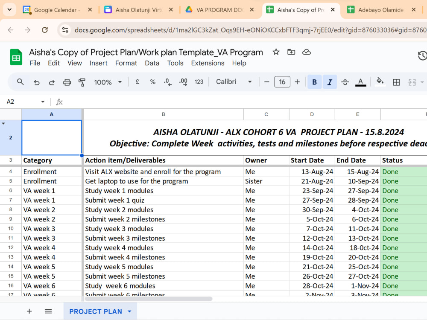Switch to Google Calendar browser tab
The image size is (427, 320).
tap(57, 10)
